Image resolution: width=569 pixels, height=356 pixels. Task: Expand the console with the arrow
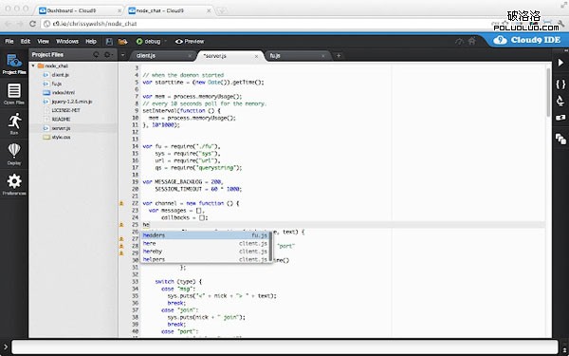[x=5, y=347]
